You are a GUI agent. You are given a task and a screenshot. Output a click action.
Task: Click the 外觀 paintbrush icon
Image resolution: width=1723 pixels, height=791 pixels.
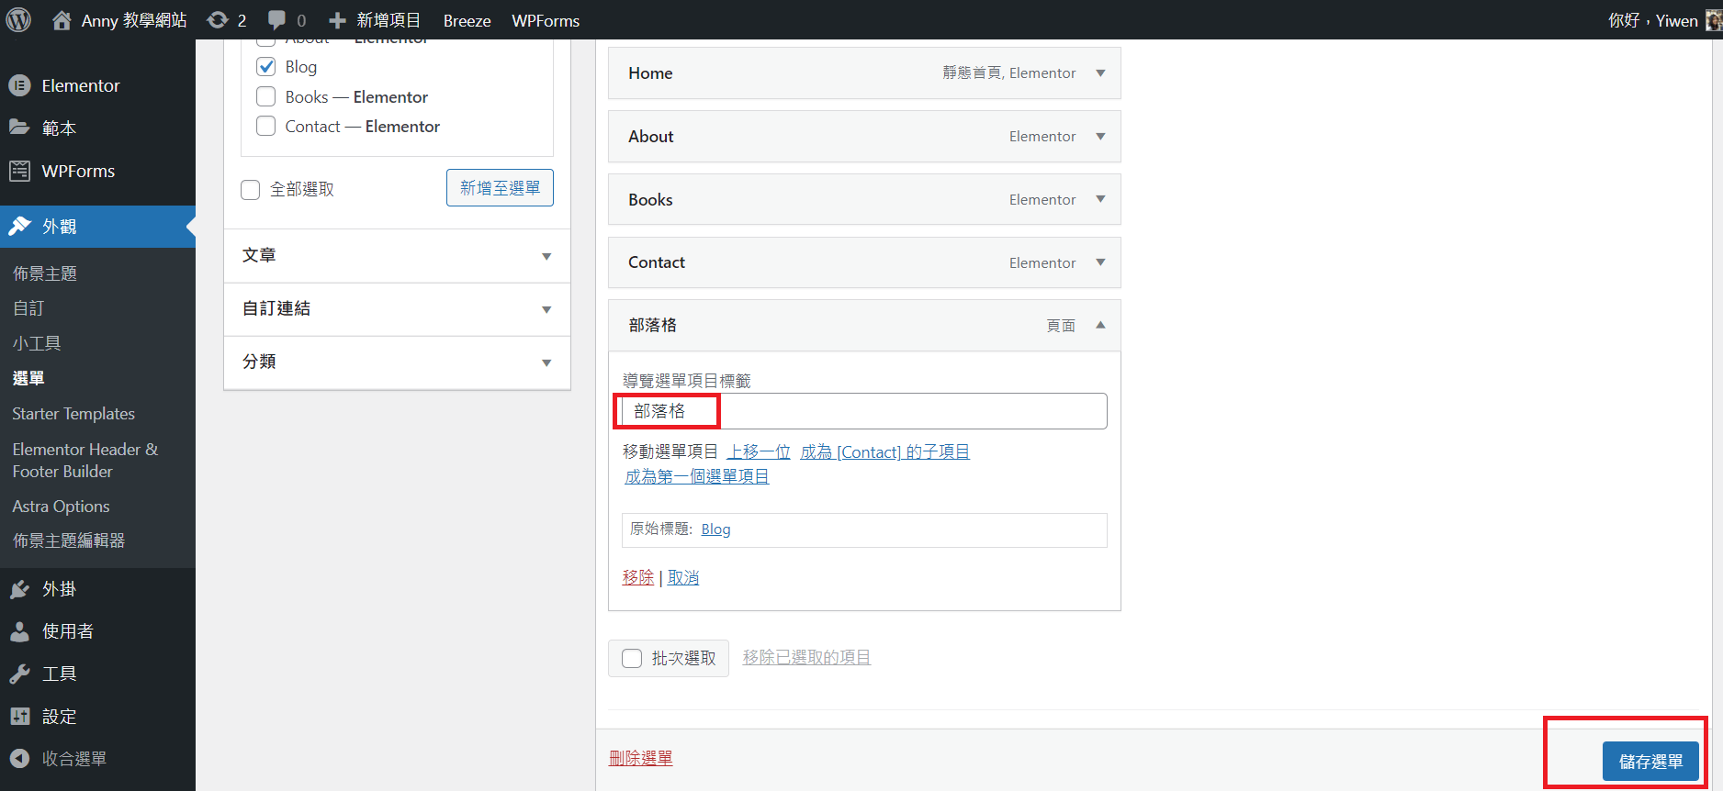coord(19,226)
